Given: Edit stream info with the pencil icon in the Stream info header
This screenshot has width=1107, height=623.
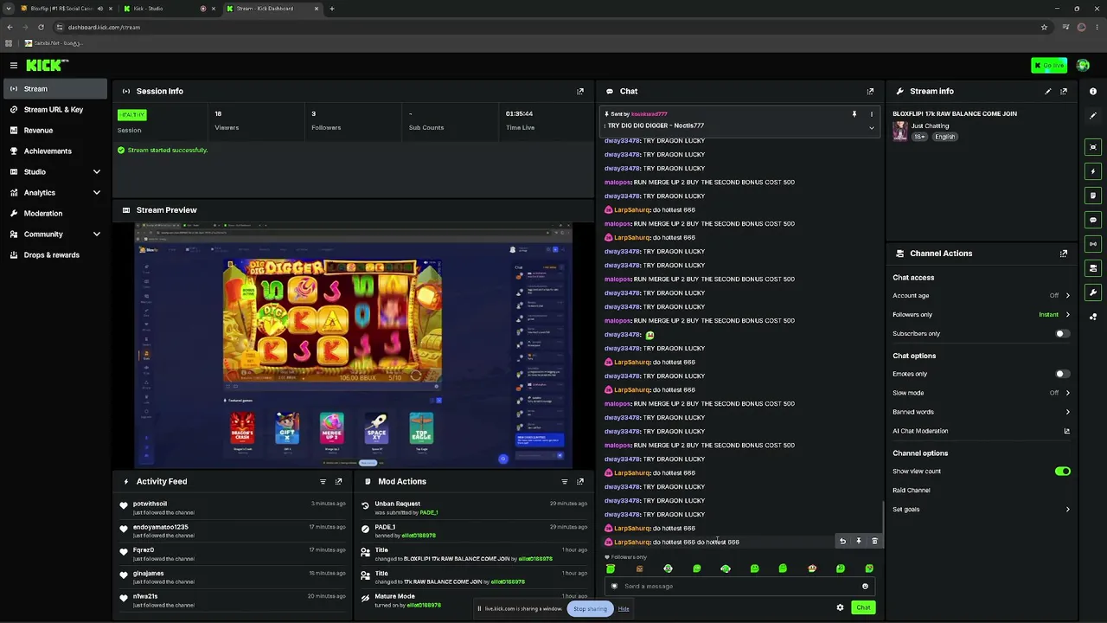Looking at the screenshot, I should tap(1048, 91).
